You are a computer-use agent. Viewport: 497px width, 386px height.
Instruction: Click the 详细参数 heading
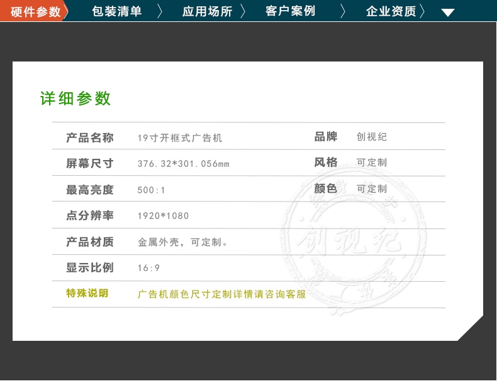pos(75,99)
